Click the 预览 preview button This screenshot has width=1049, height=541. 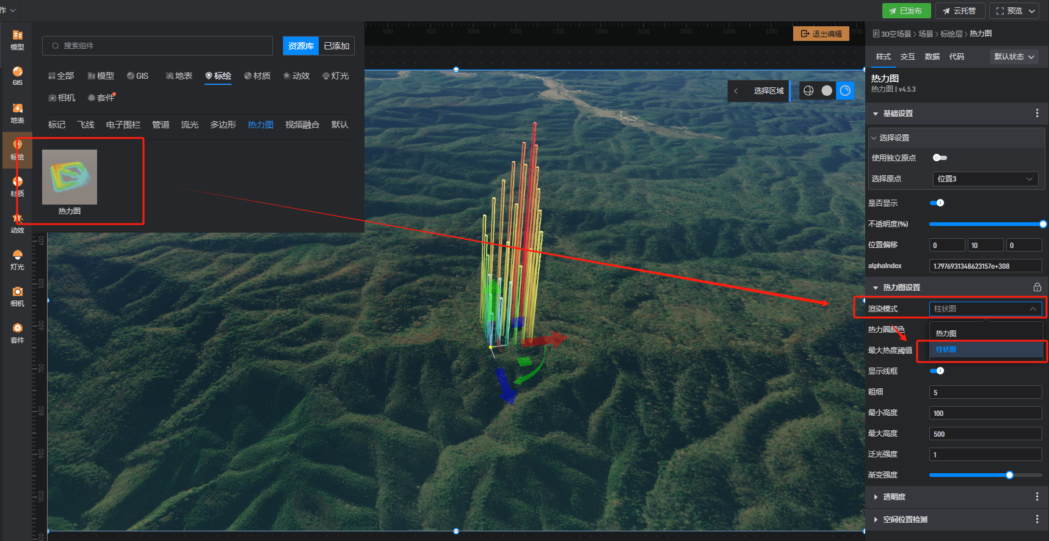pos(1008,11)
